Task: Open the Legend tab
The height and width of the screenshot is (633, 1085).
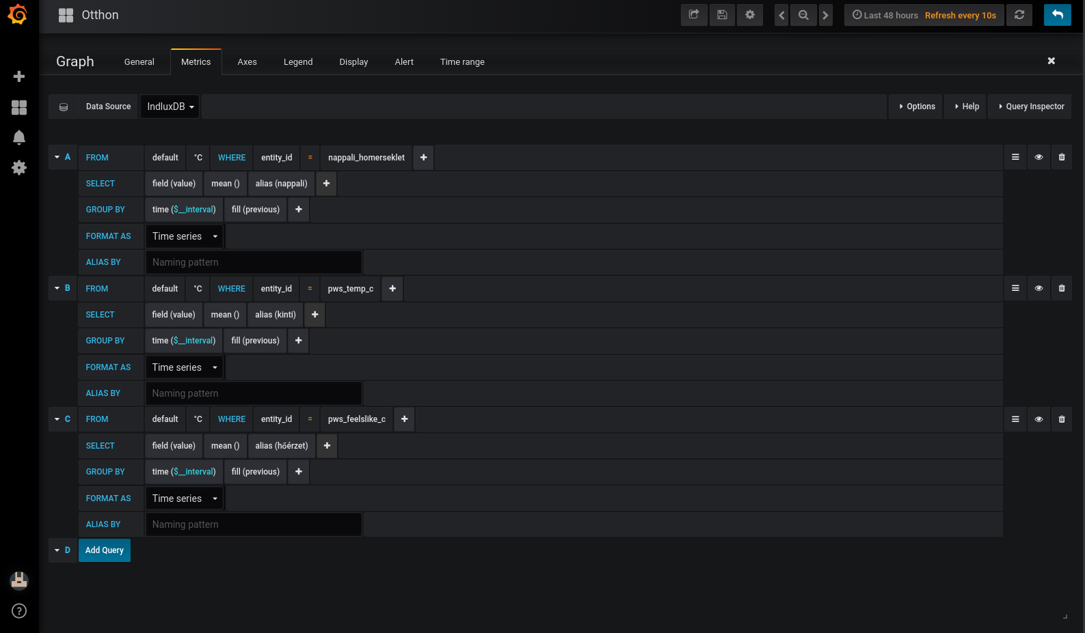Action: click(298, 62)
